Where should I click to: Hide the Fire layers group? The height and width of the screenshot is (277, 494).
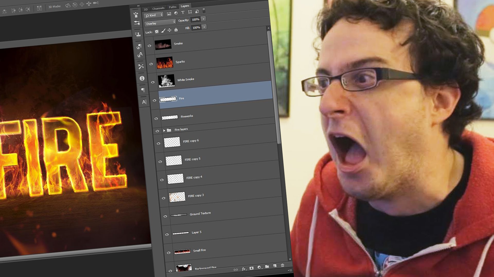[x=157, y=131]
